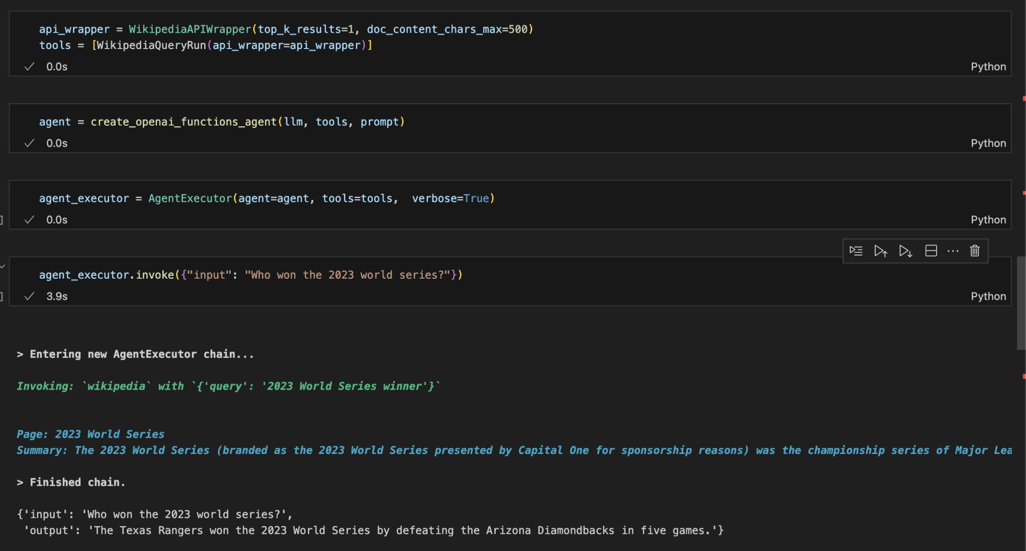This screenshot has height=551, width=1026.
Task: Focus the AgentExecutor verbose=True code cell
Action: pyautogui.click(x=267, y=198)
